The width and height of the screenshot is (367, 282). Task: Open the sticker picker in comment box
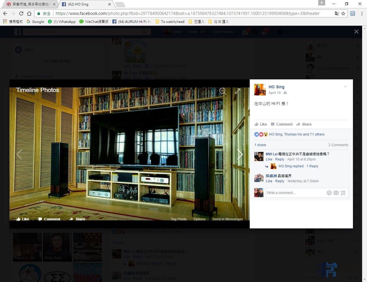(343, 193)
